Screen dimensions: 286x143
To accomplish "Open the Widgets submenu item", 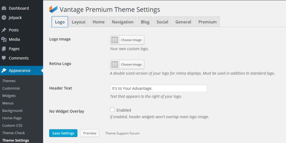I will [9, 96].
